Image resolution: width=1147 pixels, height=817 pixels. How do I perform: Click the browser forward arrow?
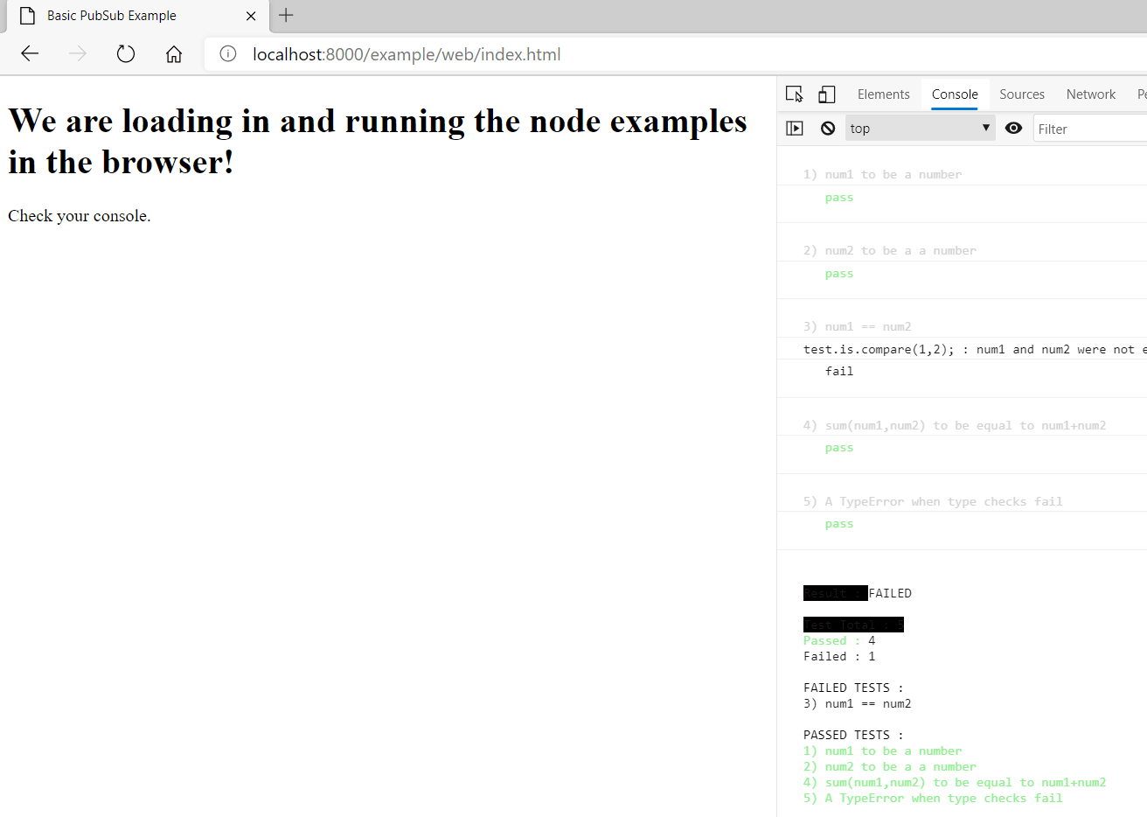(x=78, y=54)
